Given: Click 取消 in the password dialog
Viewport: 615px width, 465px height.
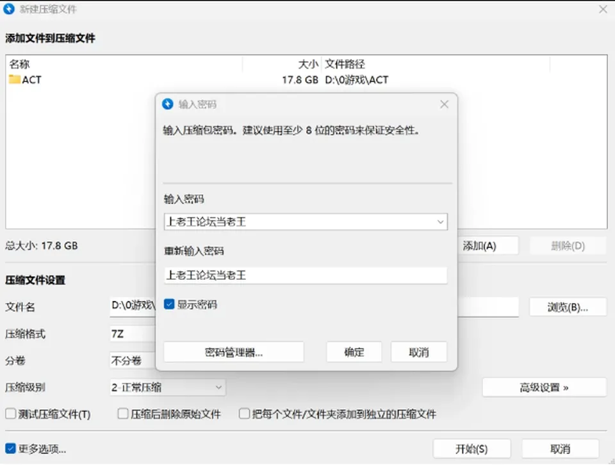Looking at the screenshot, I should 418,352.
